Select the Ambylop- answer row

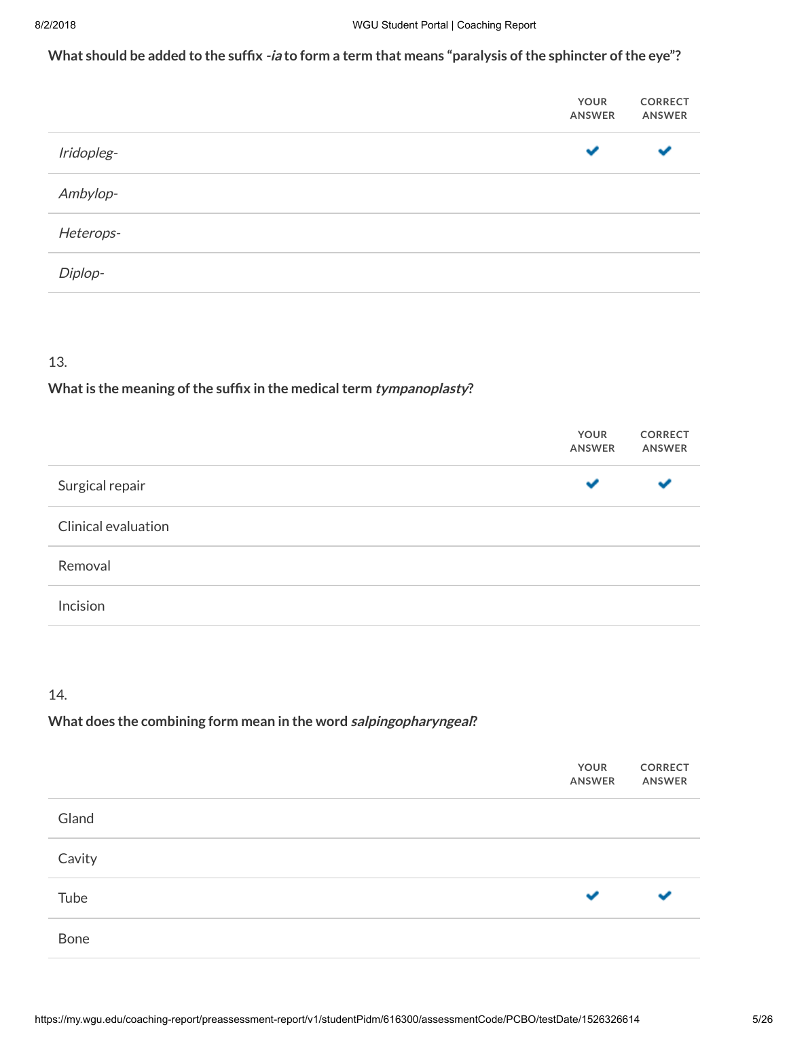point(374,194)
